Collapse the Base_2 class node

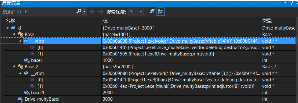point(14,67)
